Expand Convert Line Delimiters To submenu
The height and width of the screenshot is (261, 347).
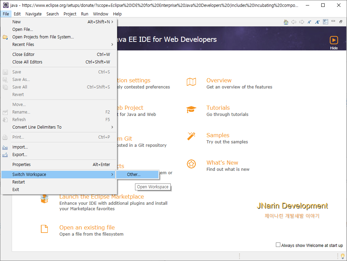tap(59, 127)
